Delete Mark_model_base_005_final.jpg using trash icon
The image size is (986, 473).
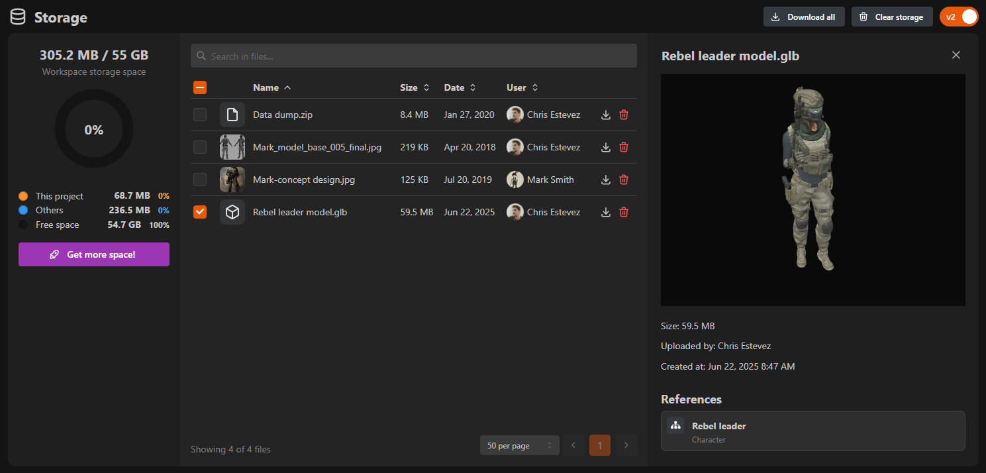(x=623, y=147)
